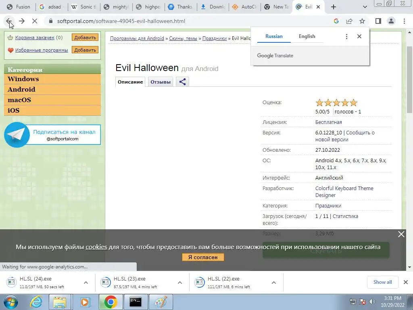Click Добавить next to Корзина закачек
Screen dimensions: 413x310
pos(85,38)
